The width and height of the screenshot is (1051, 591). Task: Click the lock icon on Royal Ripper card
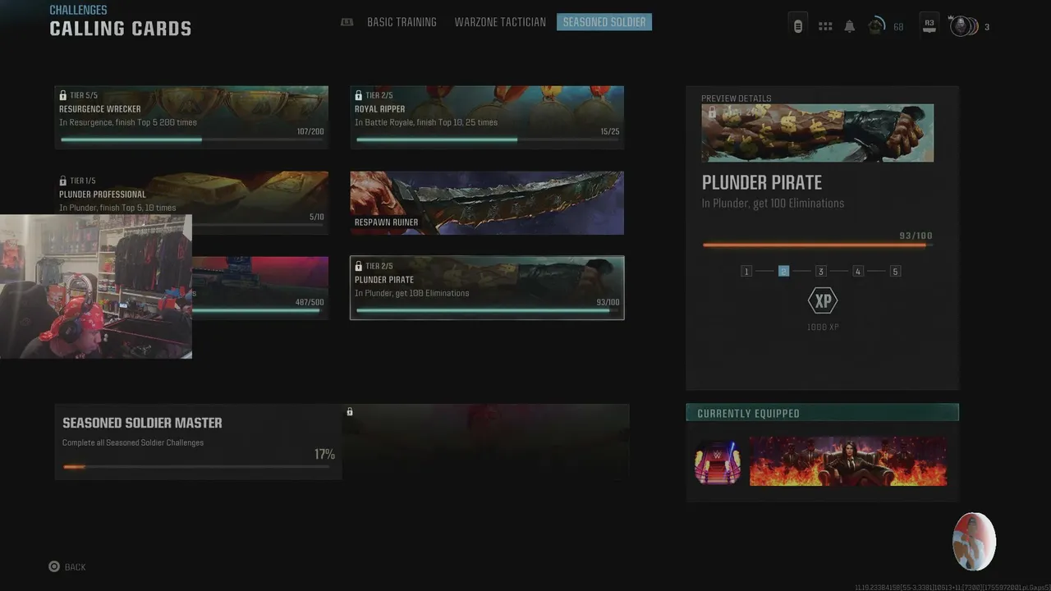point(359,95)
